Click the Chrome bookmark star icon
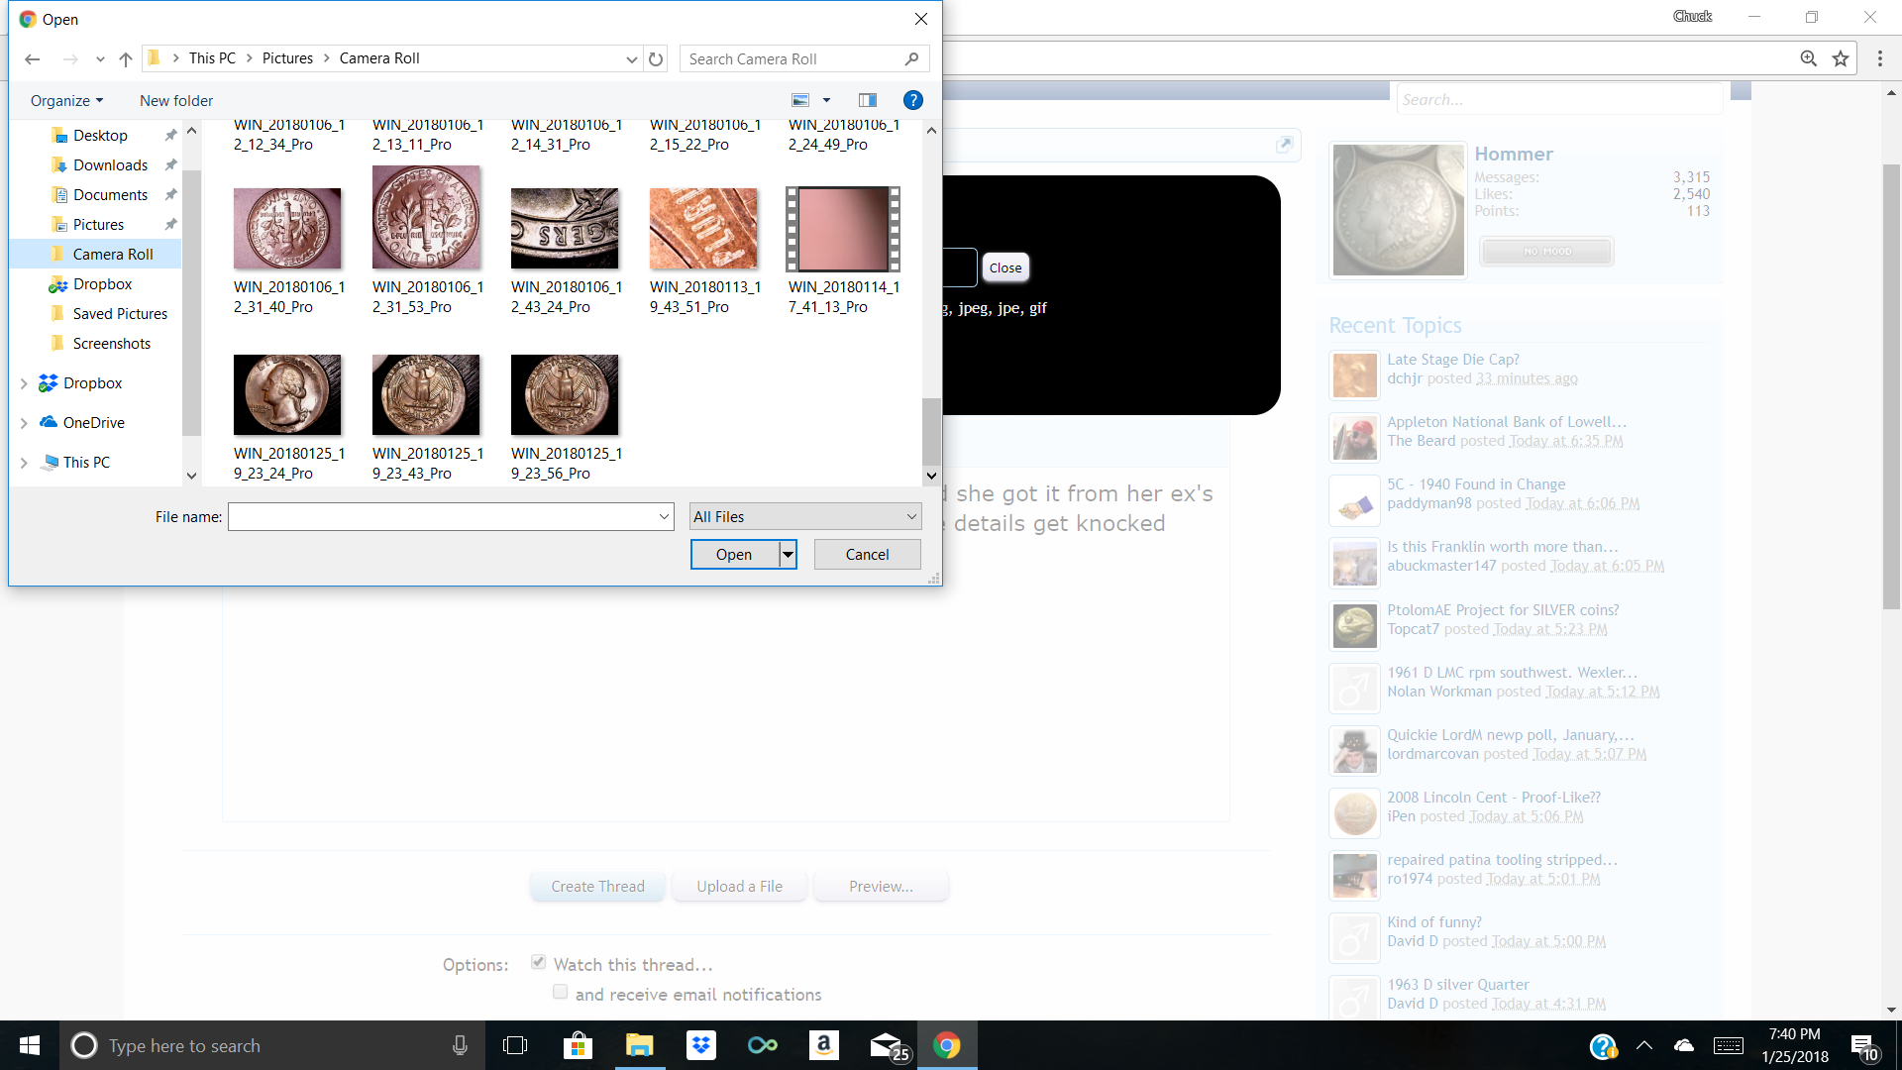 pyautogui.click(x=1841, y=58)
